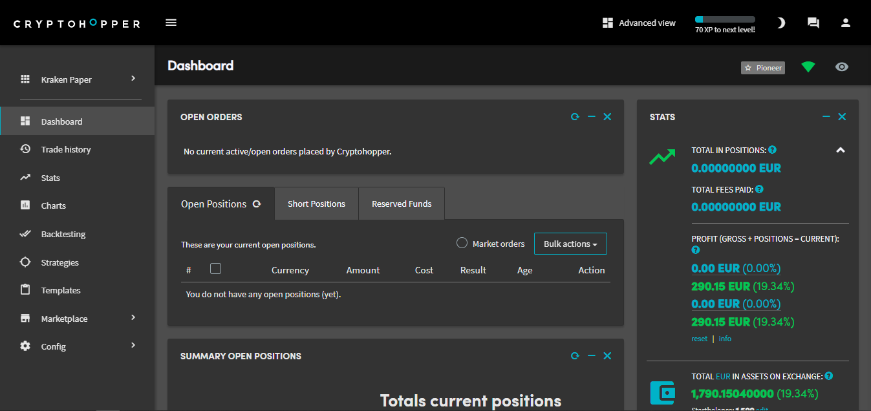Expand the Marketplace submenu chevron

(x=133, y=317)
